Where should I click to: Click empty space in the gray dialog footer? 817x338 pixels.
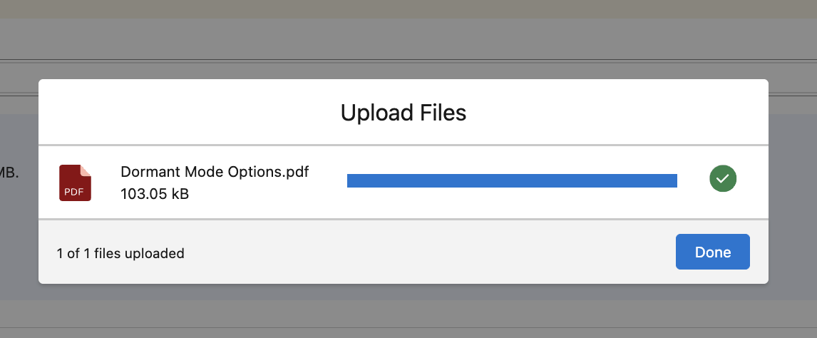click(x=428, y=252)
